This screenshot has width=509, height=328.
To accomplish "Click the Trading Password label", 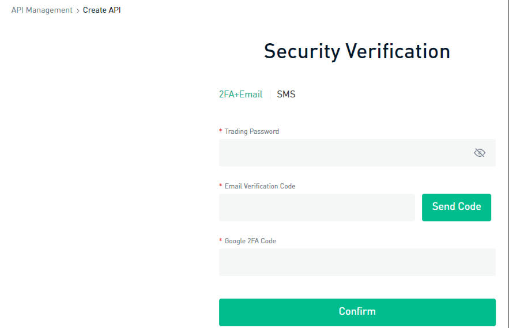I will coord(251,131).
